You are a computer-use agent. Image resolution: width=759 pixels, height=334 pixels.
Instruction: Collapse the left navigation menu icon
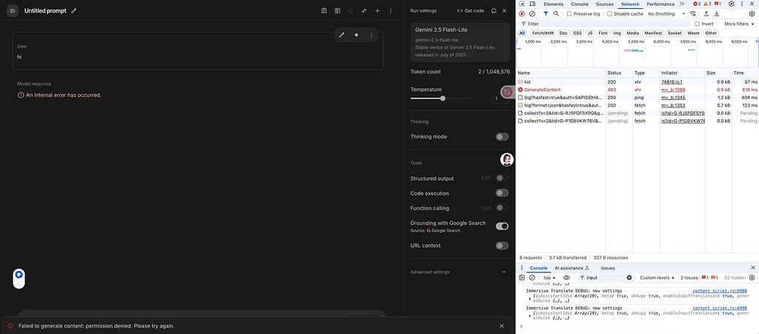[x=13, y=10]
